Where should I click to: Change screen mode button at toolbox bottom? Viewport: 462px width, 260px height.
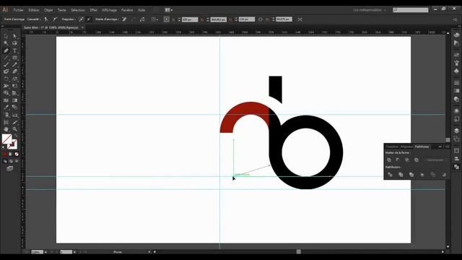(x=9, y=168)
